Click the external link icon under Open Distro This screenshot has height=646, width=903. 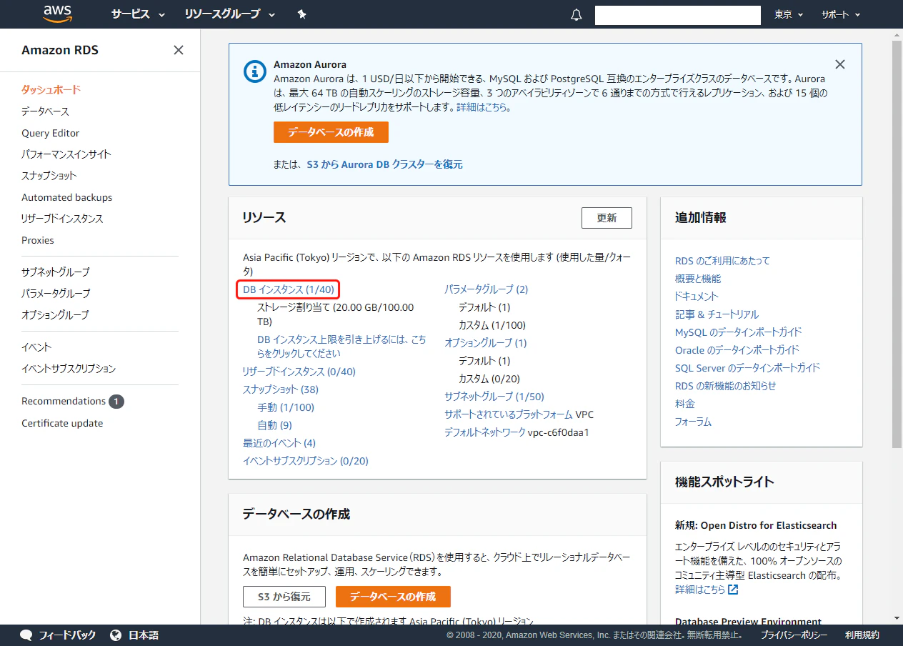pos(733,590)
